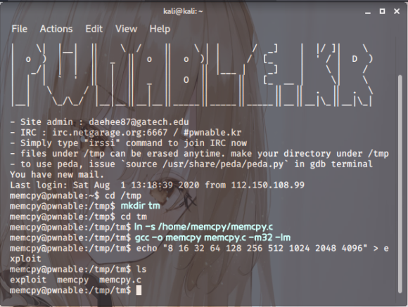408x307 pixels.
Task: Click the daehee87@gatech.edu email address
Action: [139, 122]
